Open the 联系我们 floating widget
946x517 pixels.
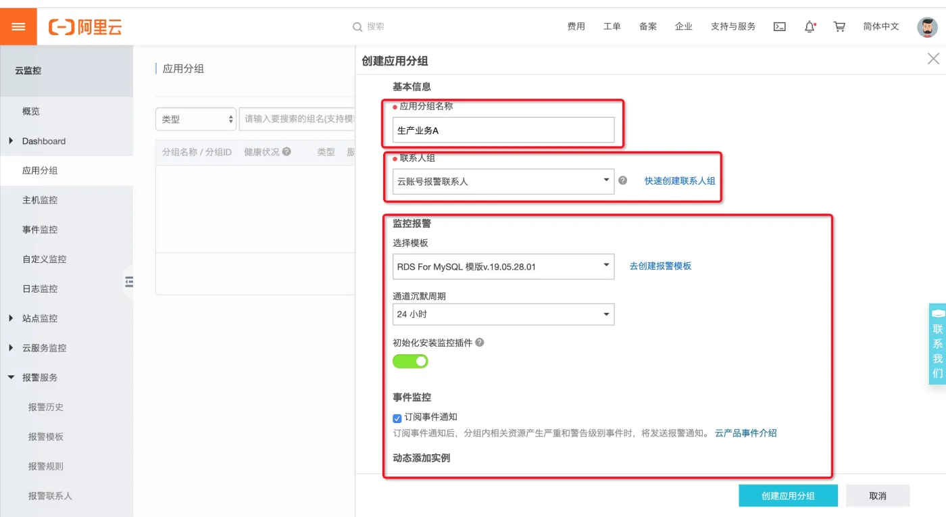937,344
